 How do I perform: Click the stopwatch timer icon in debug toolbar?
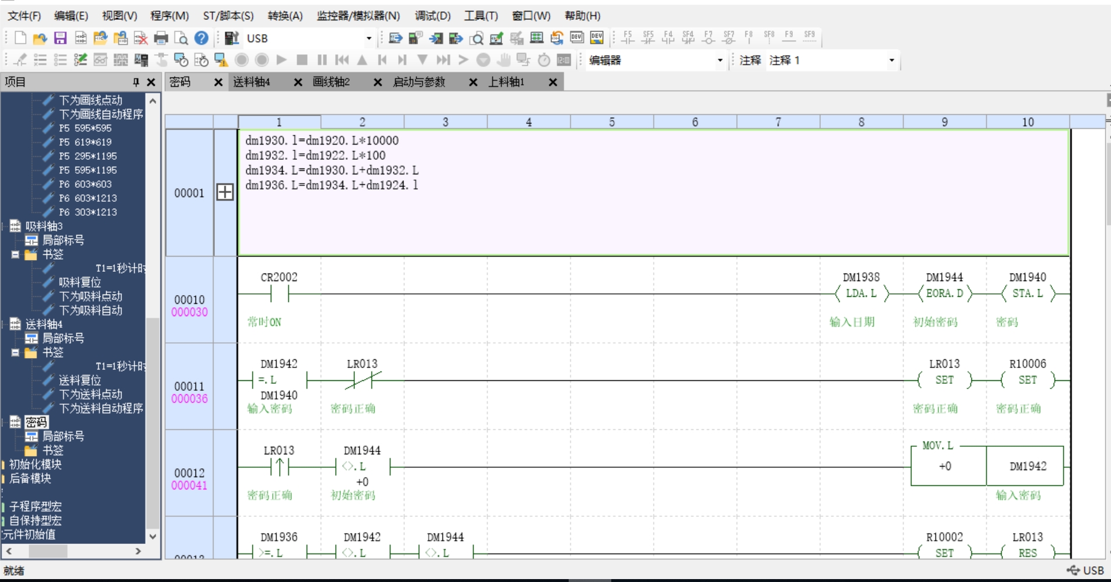544,60
